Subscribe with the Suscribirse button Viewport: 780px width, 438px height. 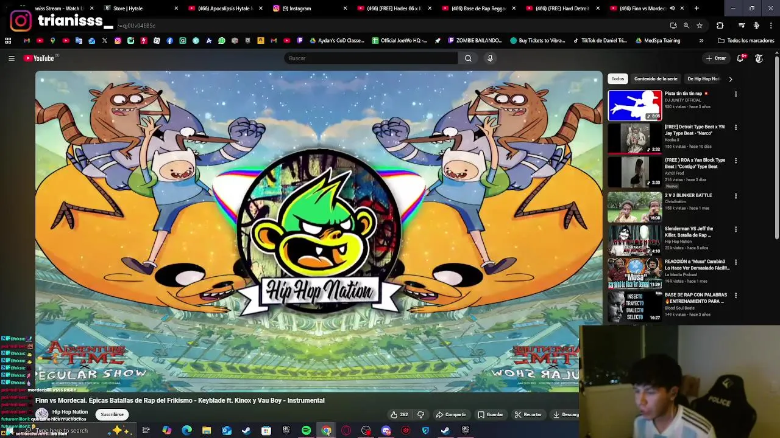[112, 415]
